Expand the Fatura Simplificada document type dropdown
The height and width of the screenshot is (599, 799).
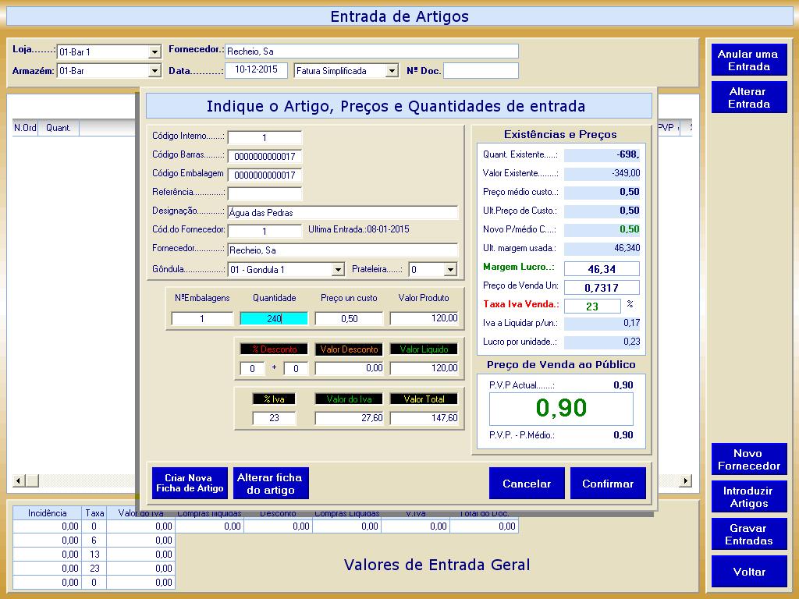[x=392, y=71]
